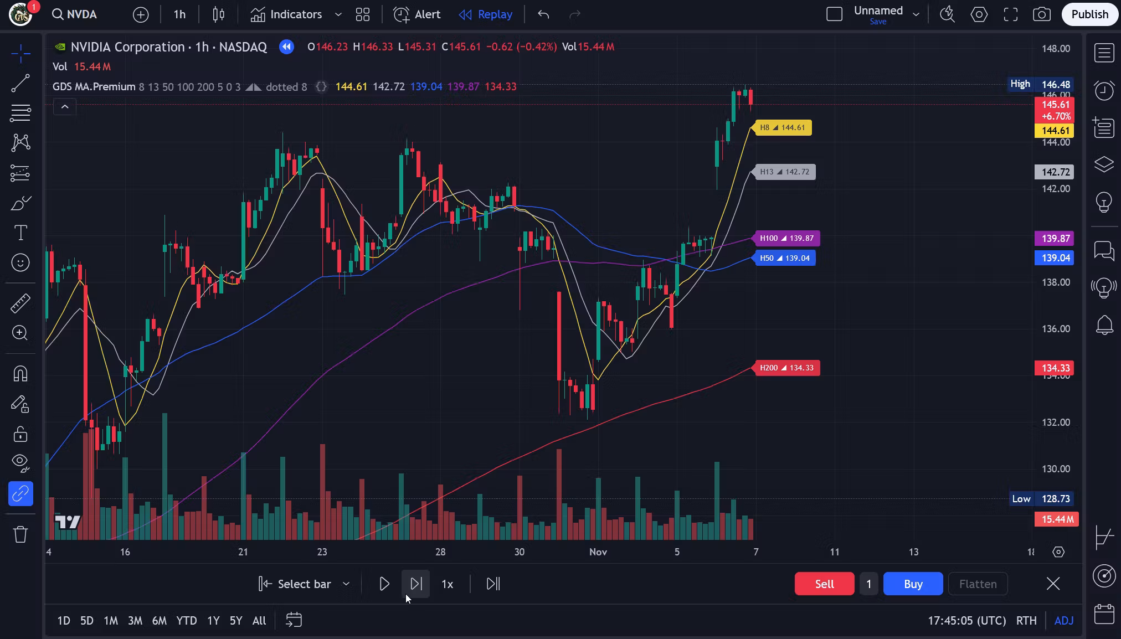Viewport: 1121px width, 639px height.
Task: Switch to the 1Y range tab
Action: 213,621
